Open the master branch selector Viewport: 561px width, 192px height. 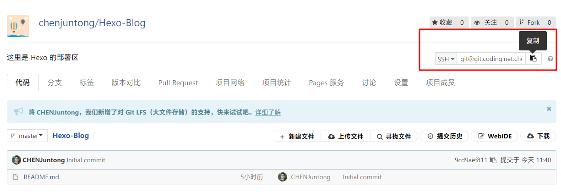pos(27,136)
